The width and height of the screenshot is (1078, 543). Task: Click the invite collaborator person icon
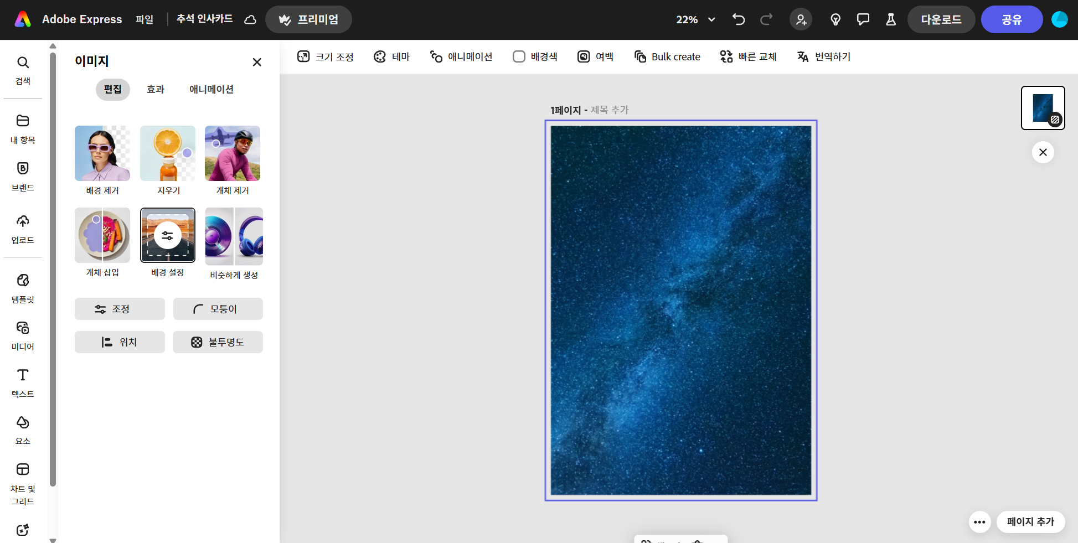801,19
